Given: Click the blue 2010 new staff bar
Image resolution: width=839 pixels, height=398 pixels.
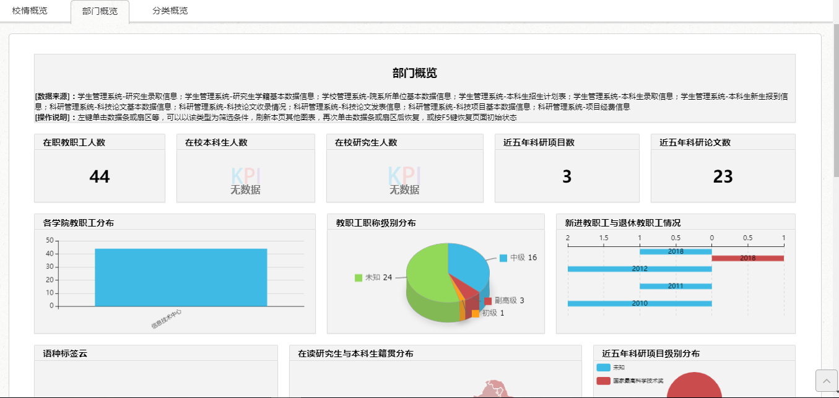Looking at the screenshot, I should click(639, 303).
